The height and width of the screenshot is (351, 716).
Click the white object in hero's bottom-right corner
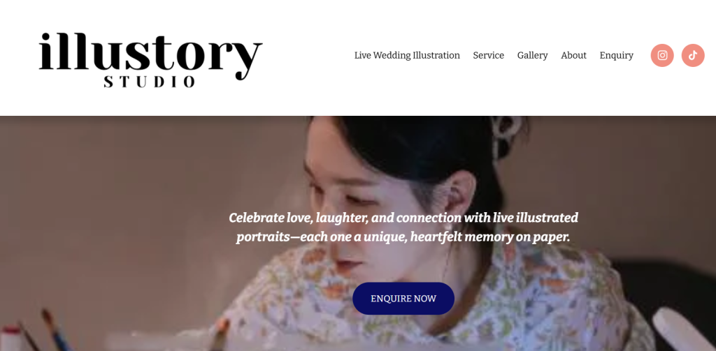684,329
